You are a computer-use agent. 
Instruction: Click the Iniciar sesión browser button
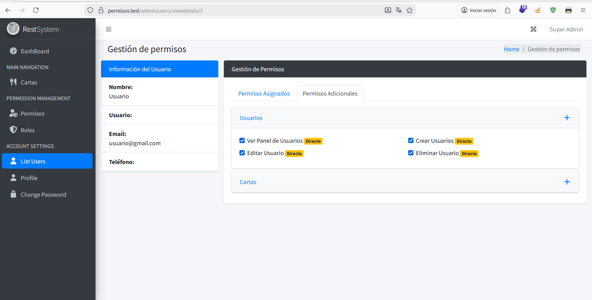click(479, 10)
